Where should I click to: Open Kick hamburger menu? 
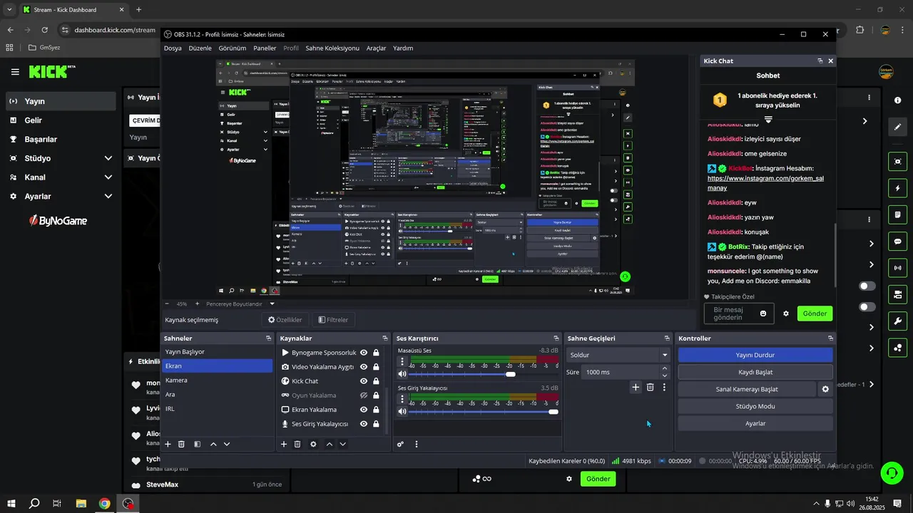(15, 72)
